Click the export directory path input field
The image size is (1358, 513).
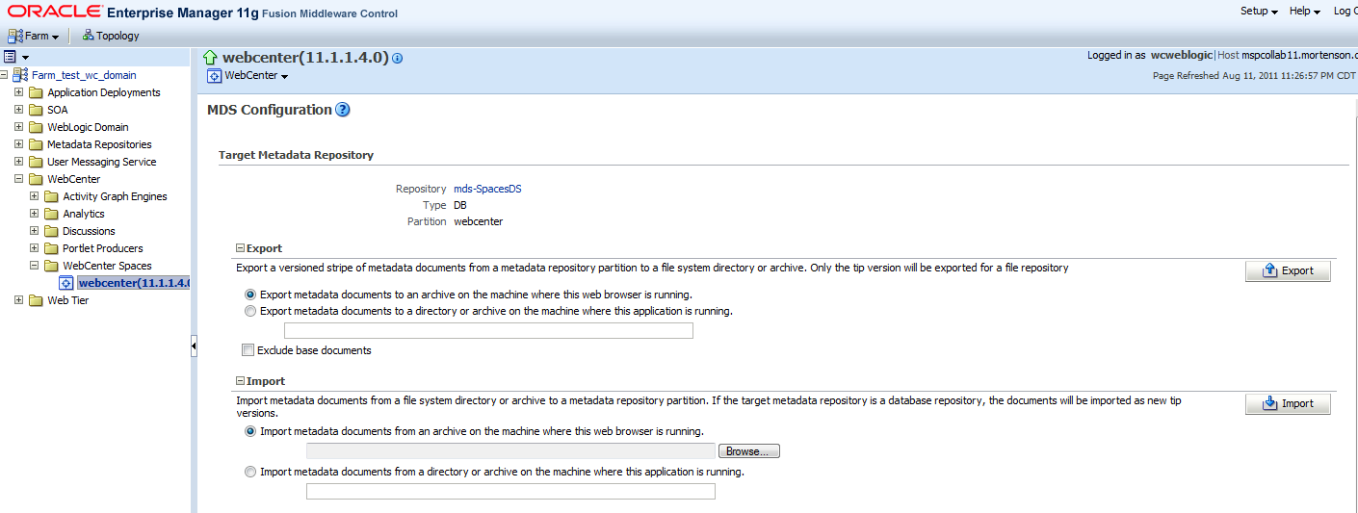click(488, 330)
